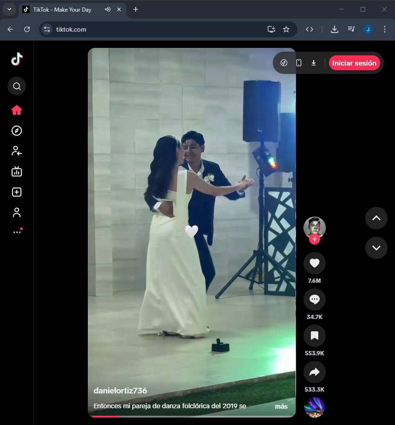Open the comments bubble with 34.7K
395x425 pixels.
(314, 300)
